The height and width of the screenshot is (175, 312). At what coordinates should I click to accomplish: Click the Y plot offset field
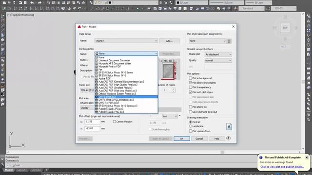[x=92, y=128]
